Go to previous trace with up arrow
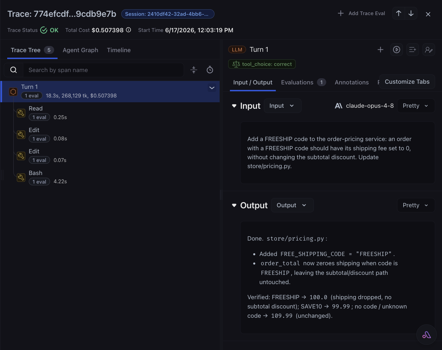 click(x=398, y=13)
